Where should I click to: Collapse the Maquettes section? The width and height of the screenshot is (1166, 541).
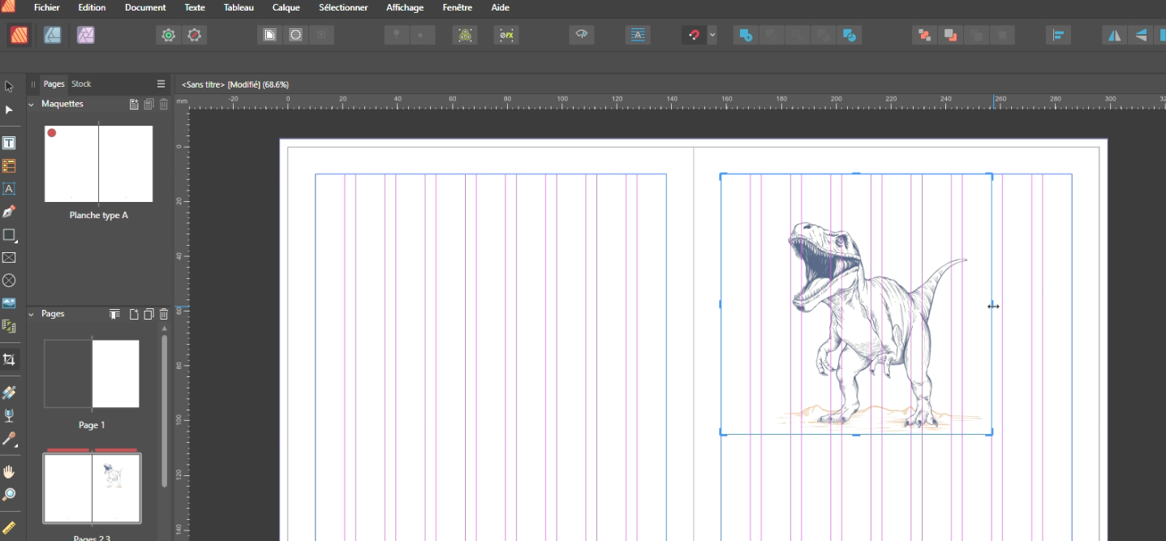click(32, 105)
